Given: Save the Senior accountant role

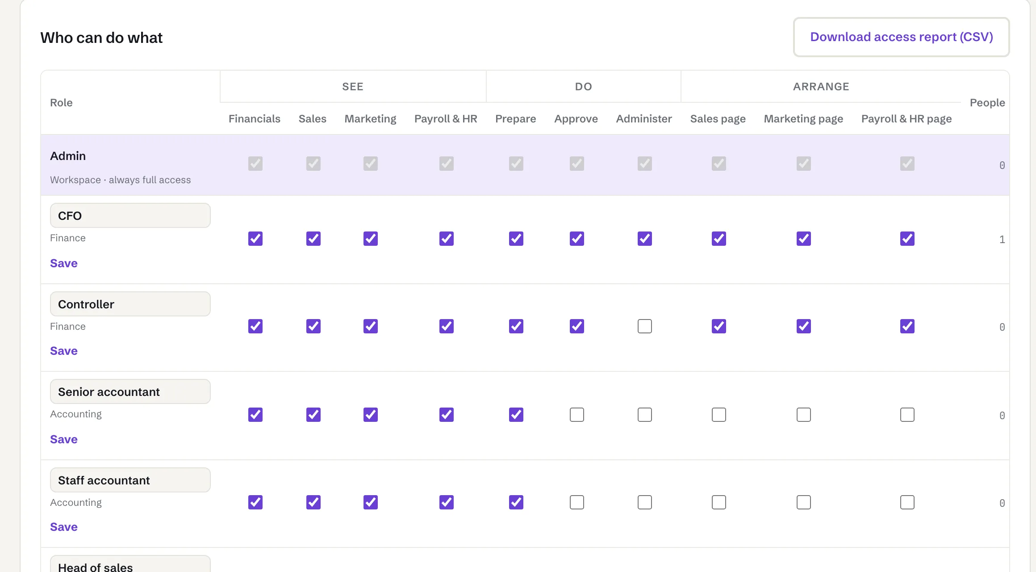Looking at the screenshot, I should coord(64,439).
